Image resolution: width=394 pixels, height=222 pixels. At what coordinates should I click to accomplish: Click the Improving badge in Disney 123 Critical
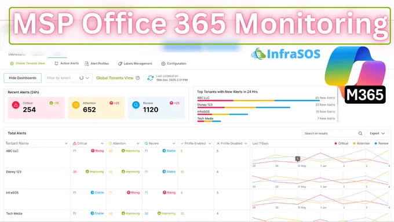(94, 172)
